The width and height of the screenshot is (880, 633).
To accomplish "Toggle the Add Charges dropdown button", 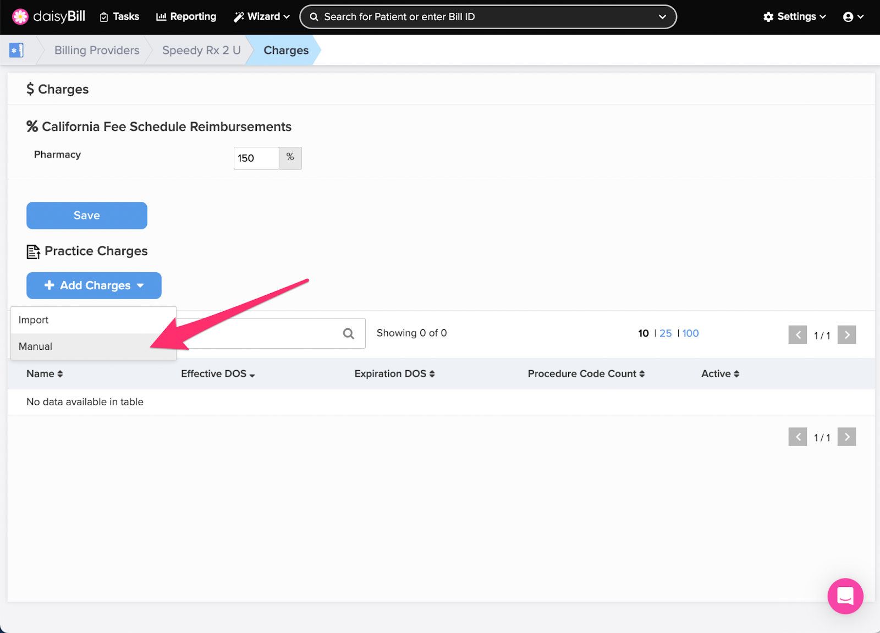I will click(94, 285).
